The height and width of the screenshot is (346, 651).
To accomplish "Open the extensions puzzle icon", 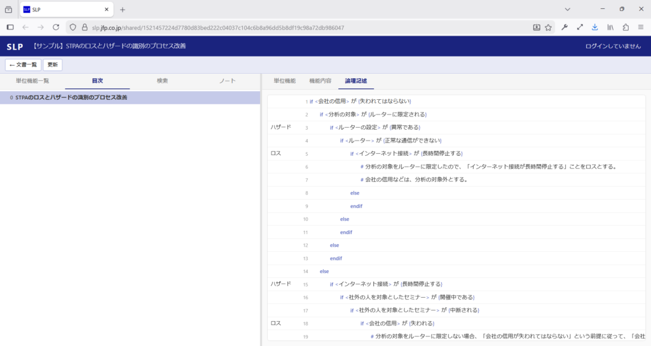I will click(x=626, y=27).
